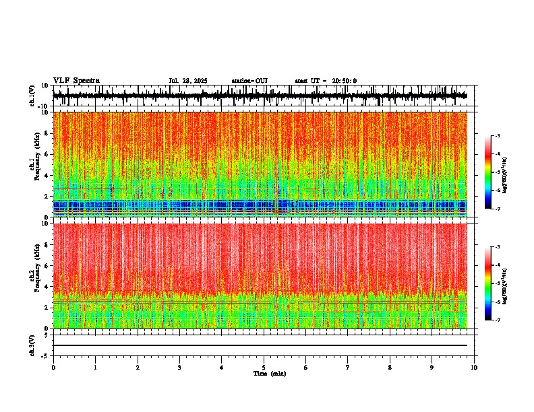Screen dimensions: 534x412
Task: Click the ch.2 spectrogram color scale bar
Action: tap(487, 283)
